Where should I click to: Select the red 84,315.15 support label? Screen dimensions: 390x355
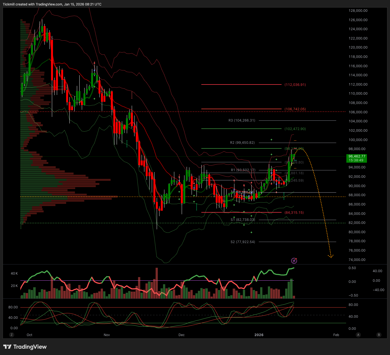pos(294,213)
